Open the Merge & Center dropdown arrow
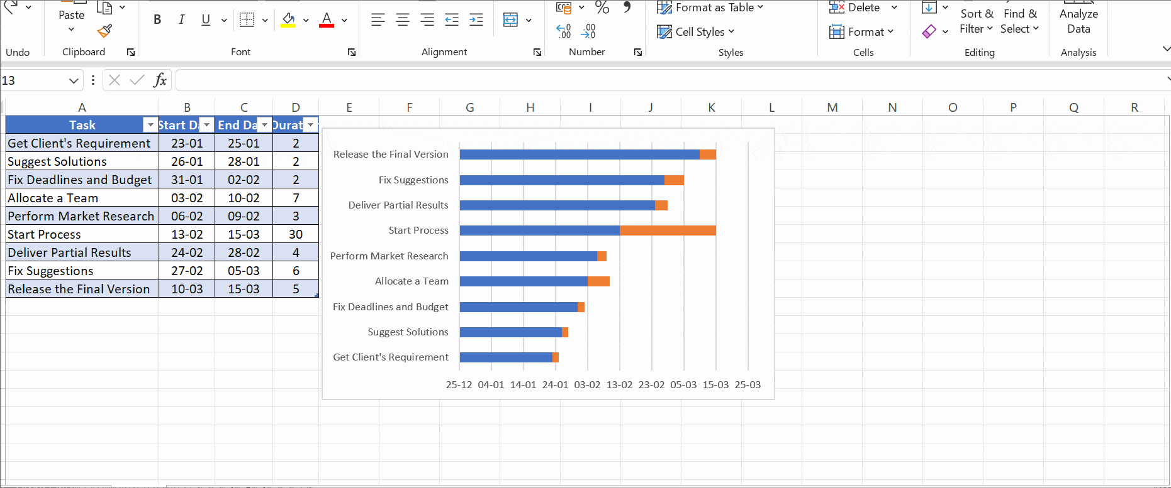 click(x=529, y=20)
